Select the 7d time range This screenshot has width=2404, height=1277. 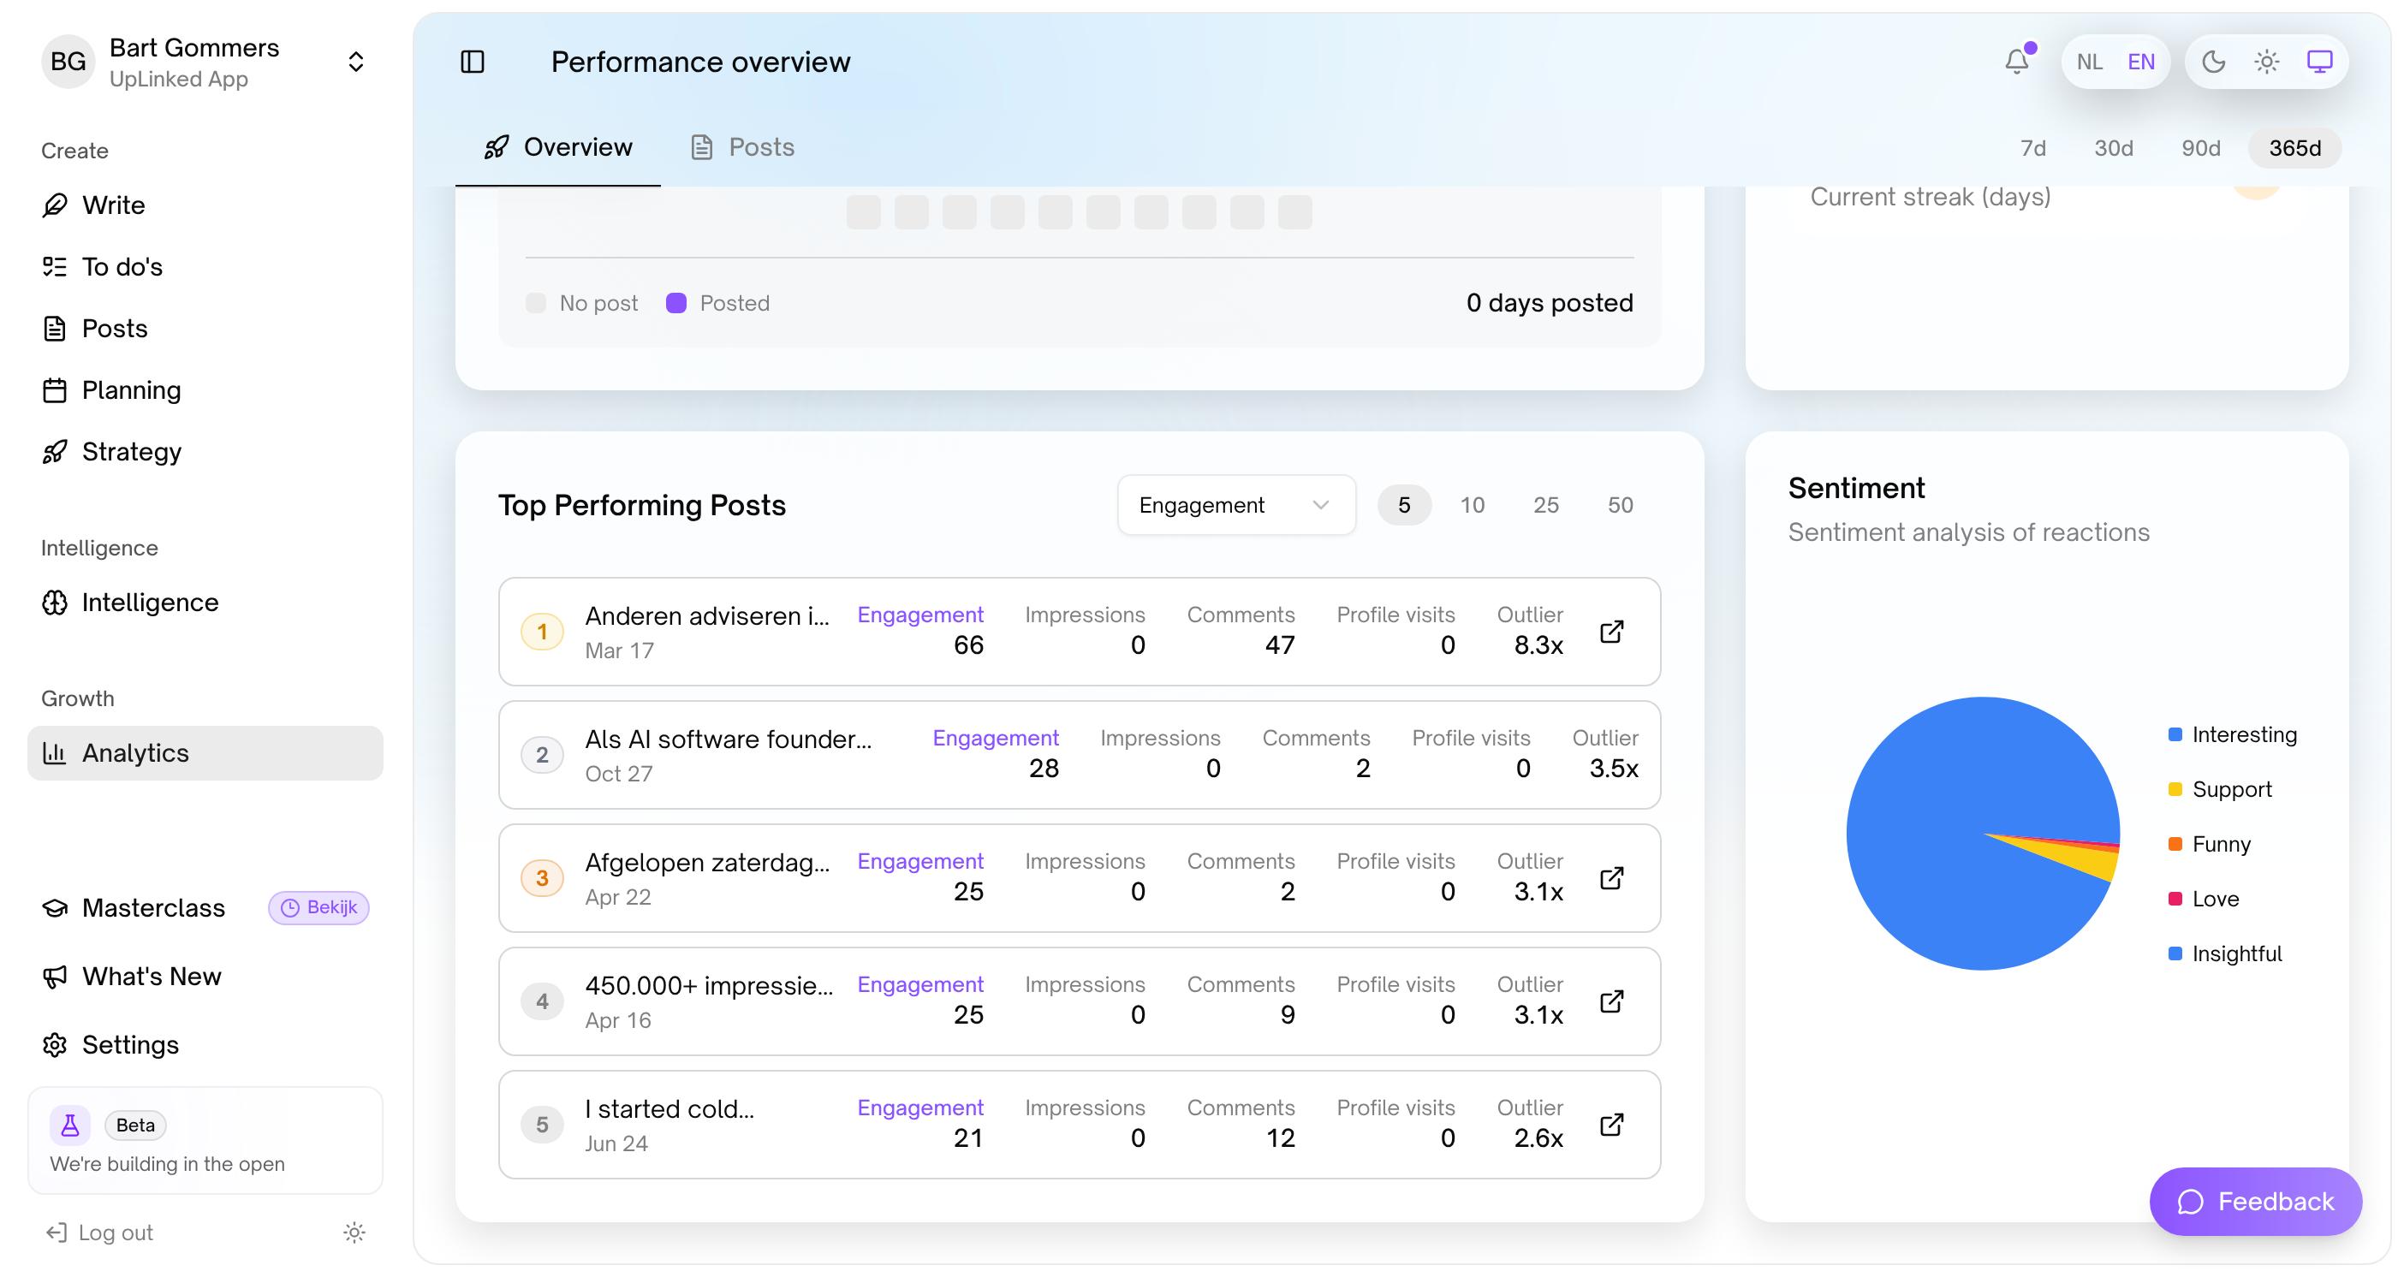pyautogui.click(x=2032, y=148)
